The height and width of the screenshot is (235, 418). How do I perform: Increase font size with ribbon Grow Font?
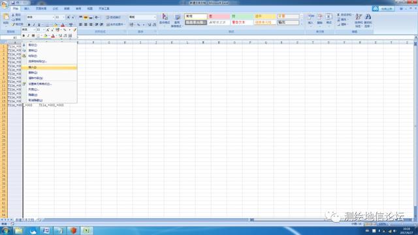(x=68, y=17)
